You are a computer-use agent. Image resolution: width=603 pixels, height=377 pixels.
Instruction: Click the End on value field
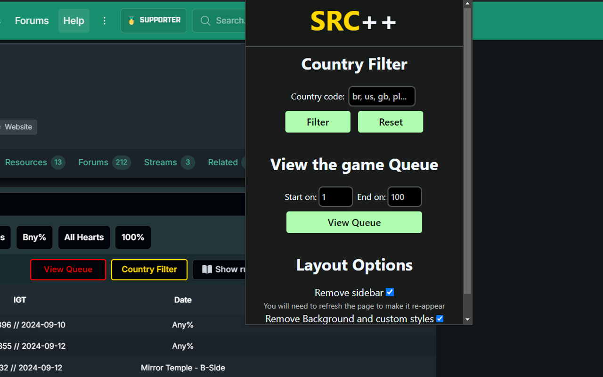404,197
